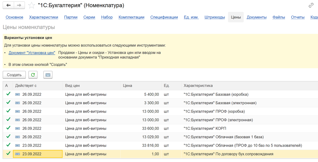
Task: Click document icon in КОРП row
Action: [18, 128]
